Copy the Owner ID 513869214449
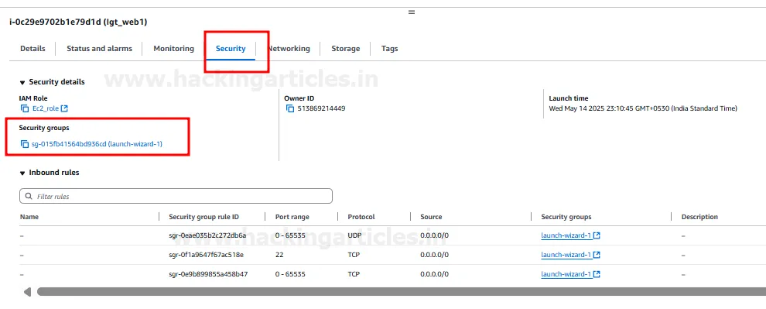This screenshot has height=309, width=766. 290,108
